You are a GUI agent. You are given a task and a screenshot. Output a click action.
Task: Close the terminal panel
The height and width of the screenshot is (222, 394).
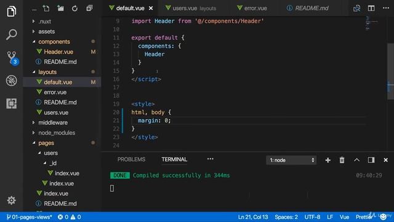tap(386, 160)
